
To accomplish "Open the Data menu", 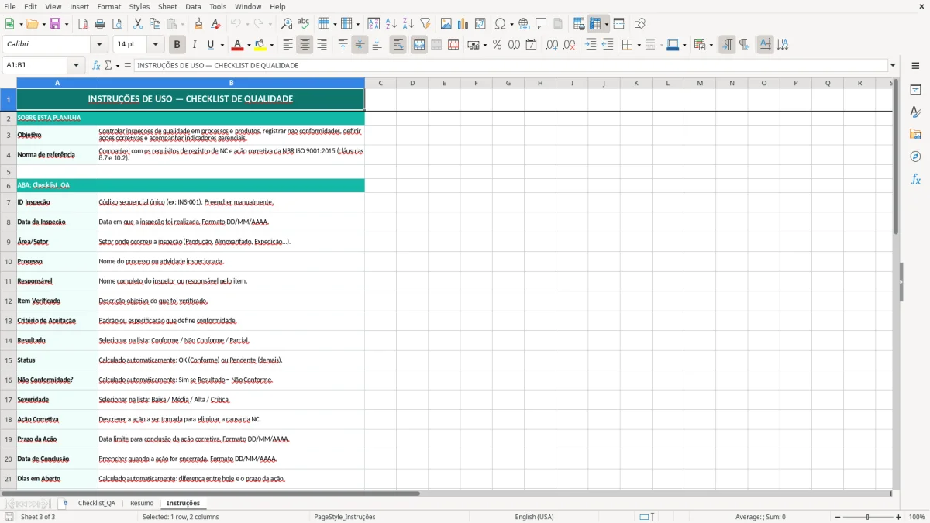I will pos(193,7).
